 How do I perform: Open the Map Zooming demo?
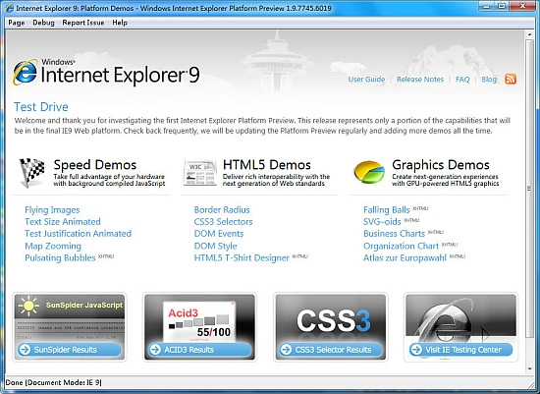click(x=53, y=246)
